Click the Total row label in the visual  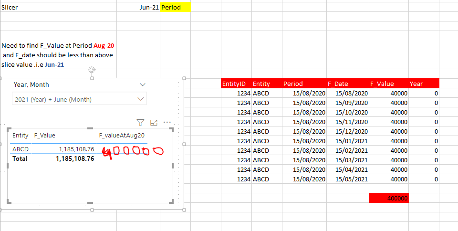pos(20,158)
